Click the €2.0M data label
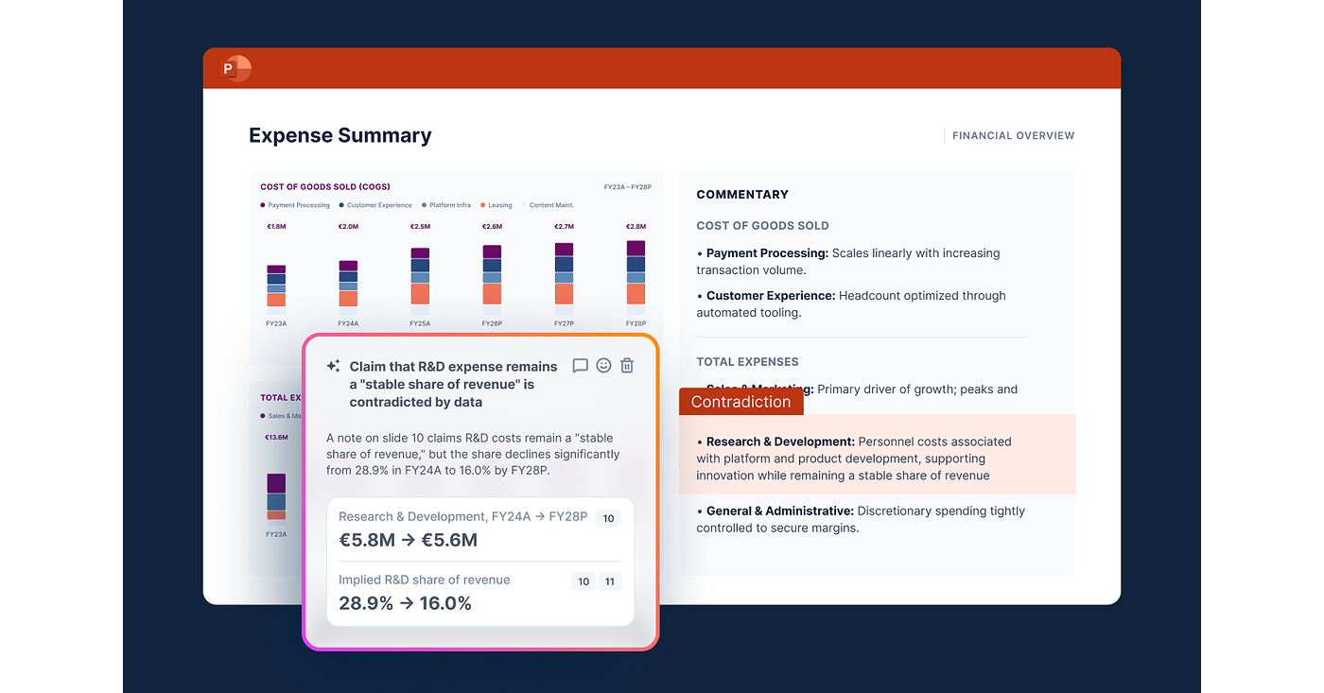This screenshot has width=1324, height=693. pyautogui.click(x=348, y=227)
